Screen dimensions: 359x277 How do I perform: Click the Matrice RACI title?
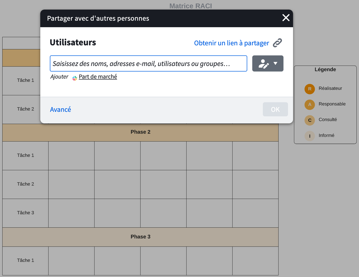(191, 6)
